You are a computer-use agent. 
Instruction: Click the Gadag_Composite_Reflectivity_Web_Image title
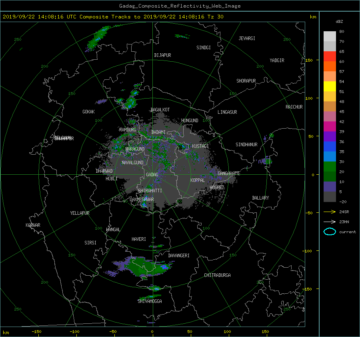point(180,6)
